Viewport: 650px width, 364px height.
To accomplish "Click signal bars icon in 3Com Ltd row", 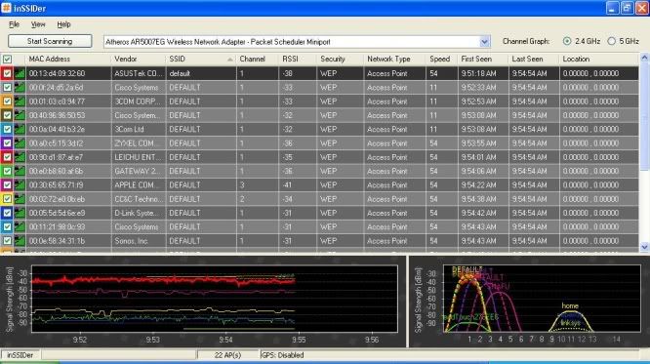I will pos(20,130).
